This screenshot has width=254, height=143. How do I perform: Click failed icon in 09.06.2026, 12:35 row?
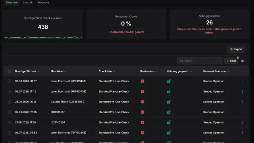[x=142, y=112]
